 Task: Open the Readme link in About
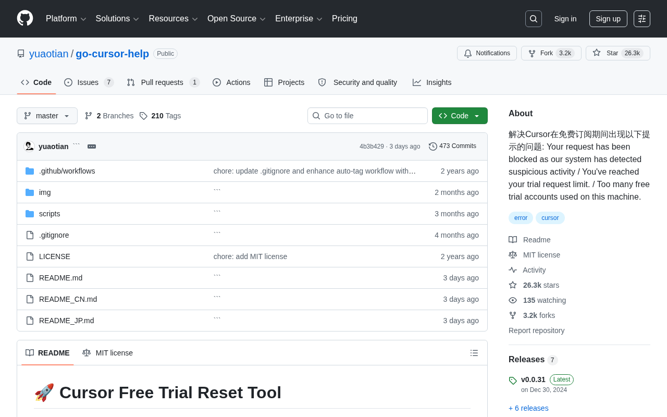coord(537,240)
